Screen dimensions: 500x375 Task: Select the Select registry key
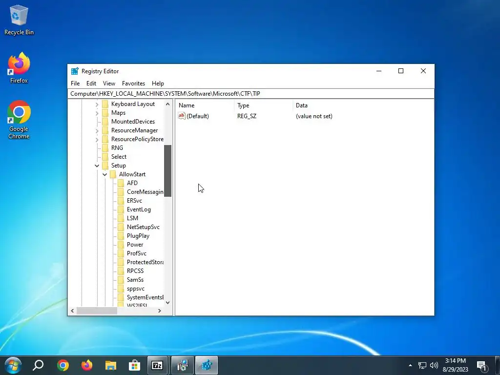click(x=119, y=157)
